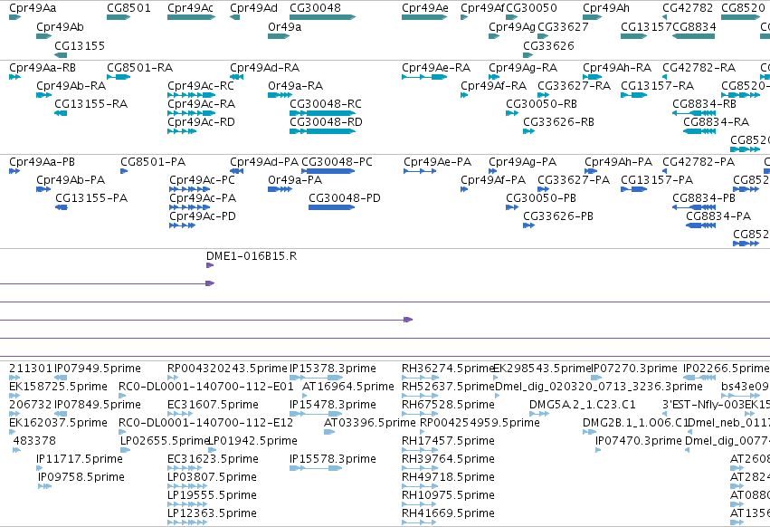770x527 pixels.
Task: Click EST IP15578.3prime label
Action: click(x=333, y=459)
